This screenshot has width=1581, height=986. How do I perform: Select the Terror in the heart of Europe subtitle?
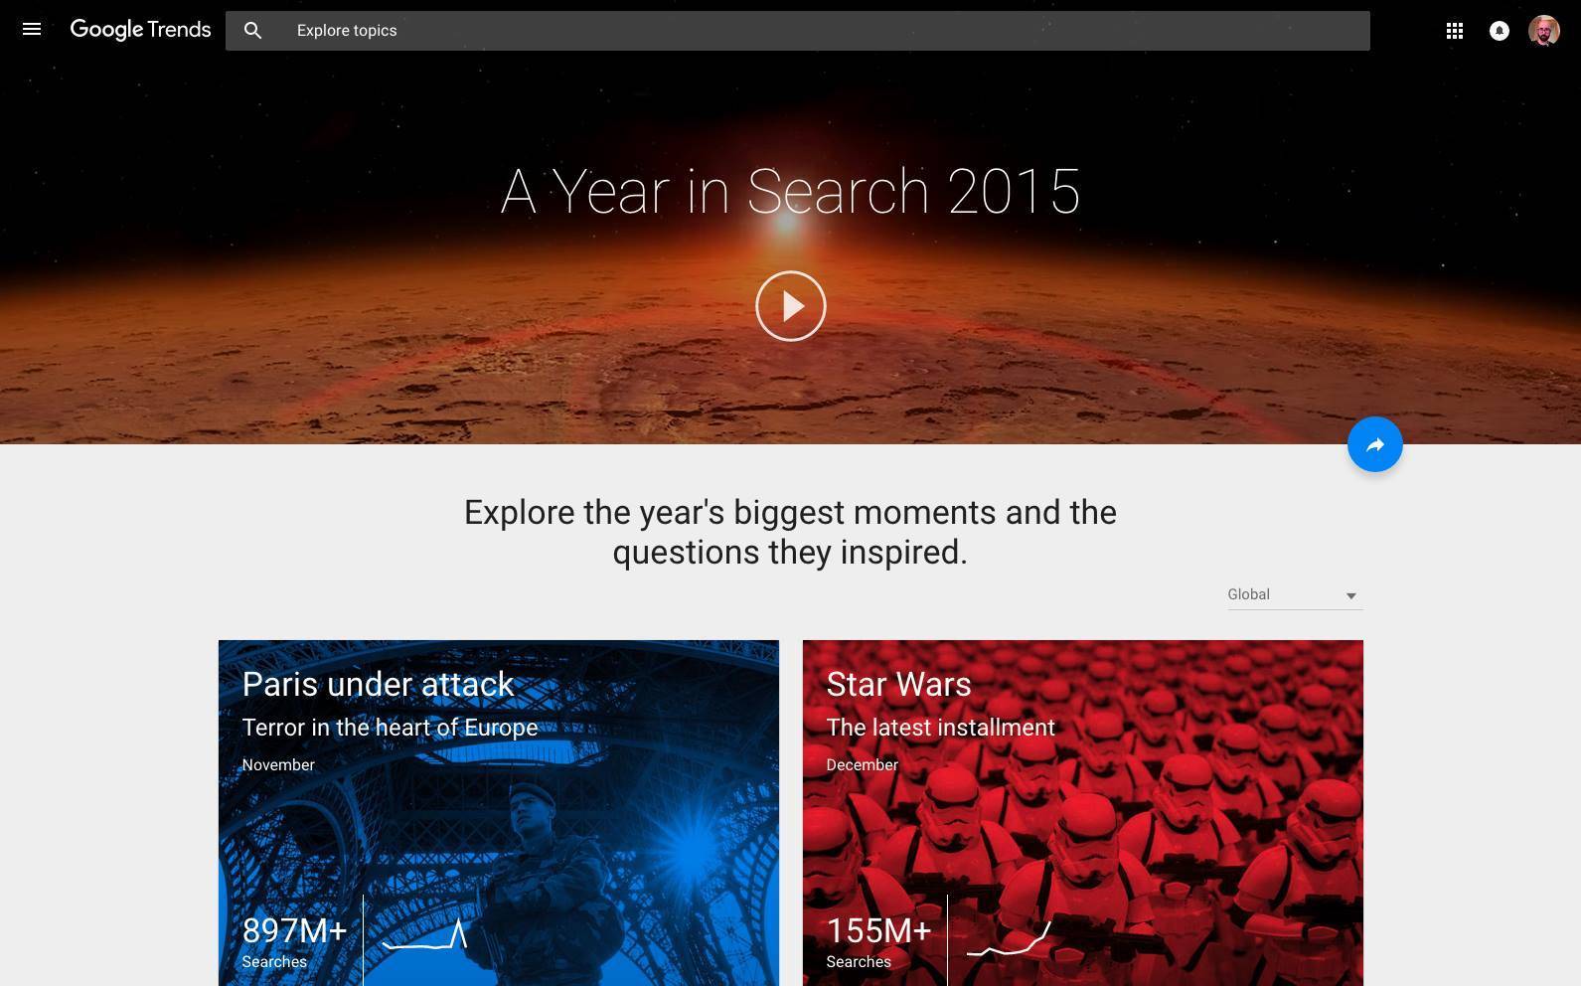click(x=390, y=728)
